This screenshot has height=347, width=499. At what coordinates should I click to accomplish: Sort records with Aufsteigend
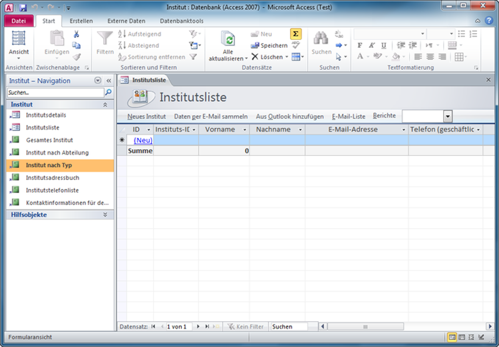140,34
